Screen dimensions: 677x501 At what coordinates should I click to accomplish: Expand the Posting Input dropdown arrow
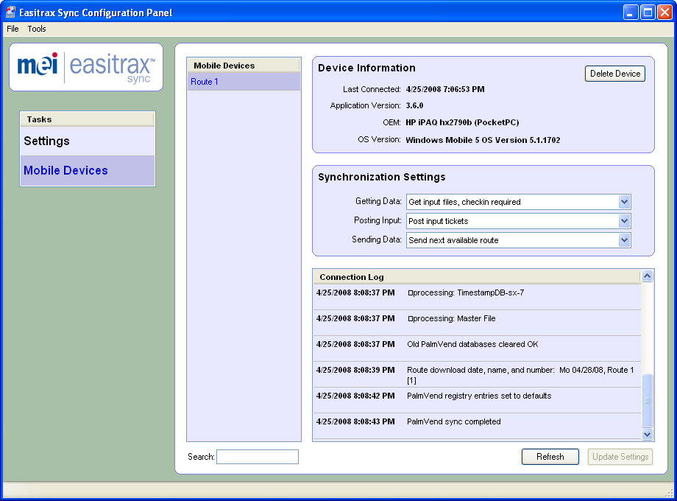click(624, 221)
